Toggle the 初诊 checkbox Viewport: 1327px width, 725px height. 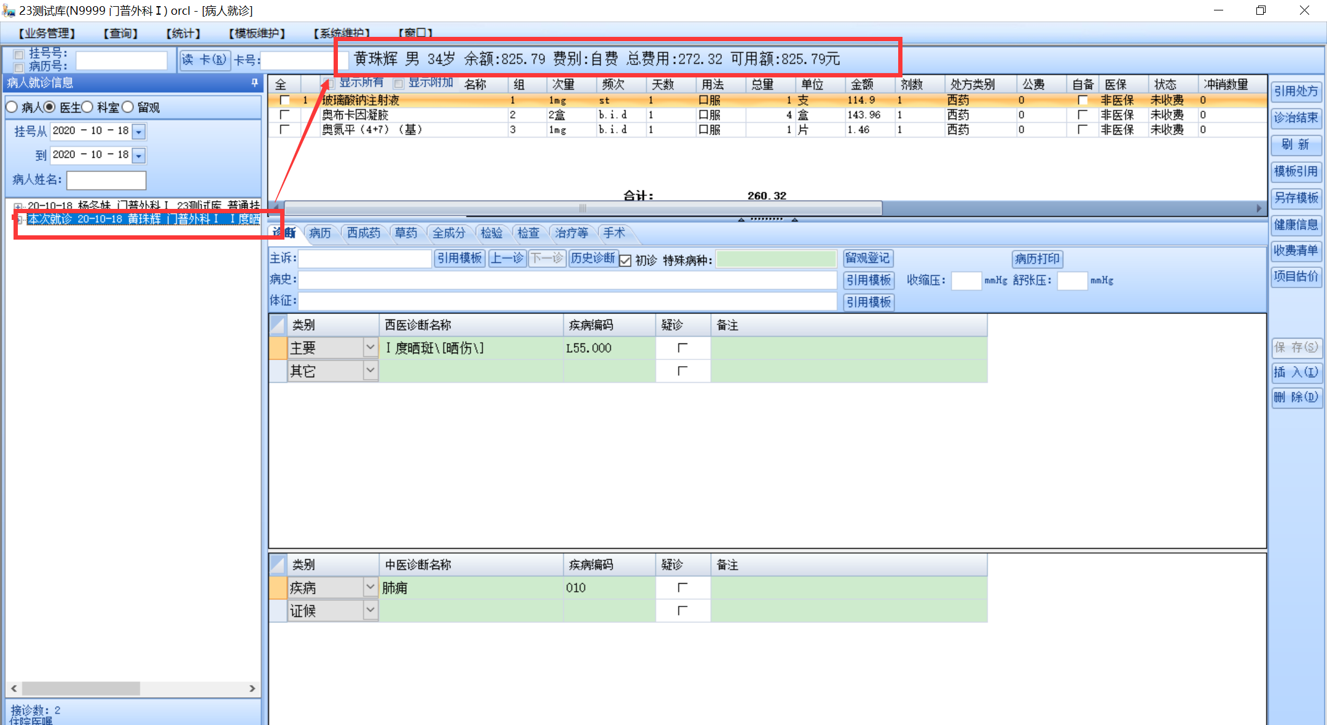(x=625, y=260)
